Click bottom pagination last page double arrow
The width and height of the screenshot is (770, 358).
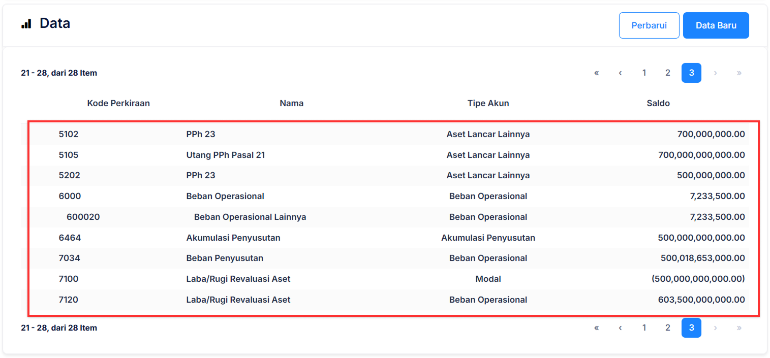coord(738,328)
